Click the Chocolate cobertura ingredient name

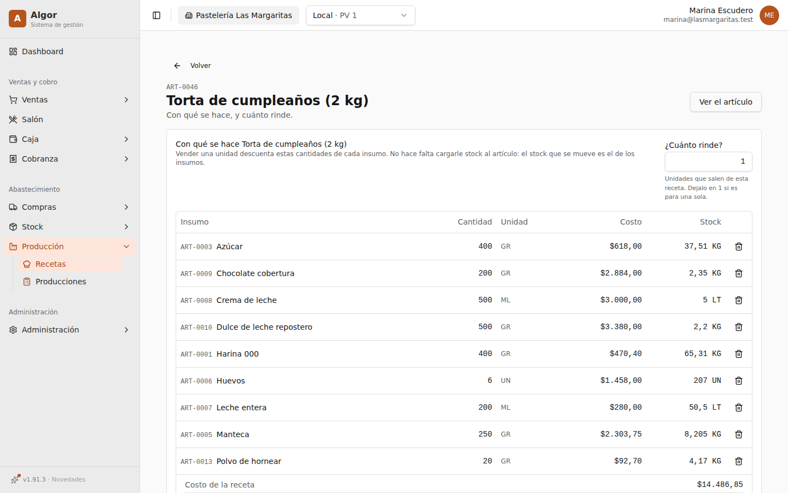click(x=255, y=273)
